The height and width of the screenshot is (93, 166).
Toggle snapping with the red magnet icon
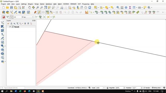coord(3,17)
